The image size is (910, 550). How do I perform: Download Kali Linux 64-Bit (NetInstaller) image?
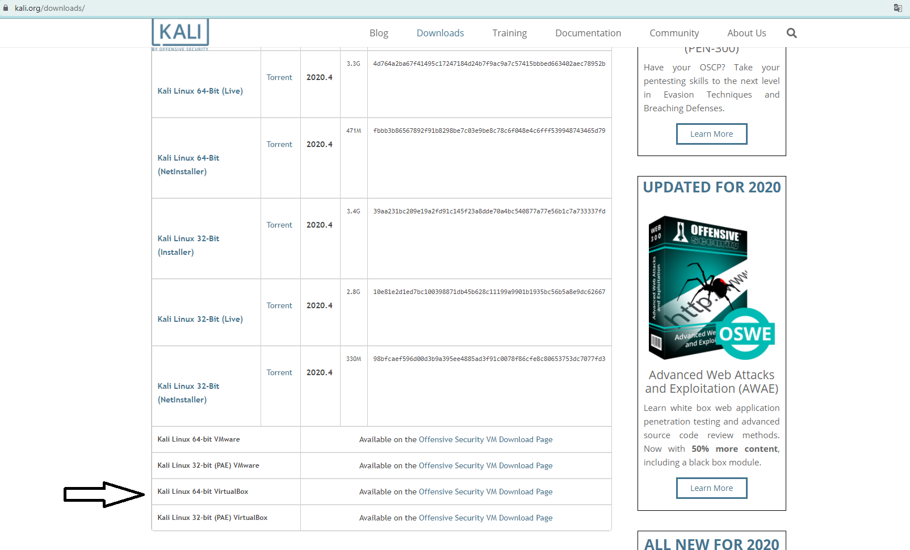click(188, 165)
